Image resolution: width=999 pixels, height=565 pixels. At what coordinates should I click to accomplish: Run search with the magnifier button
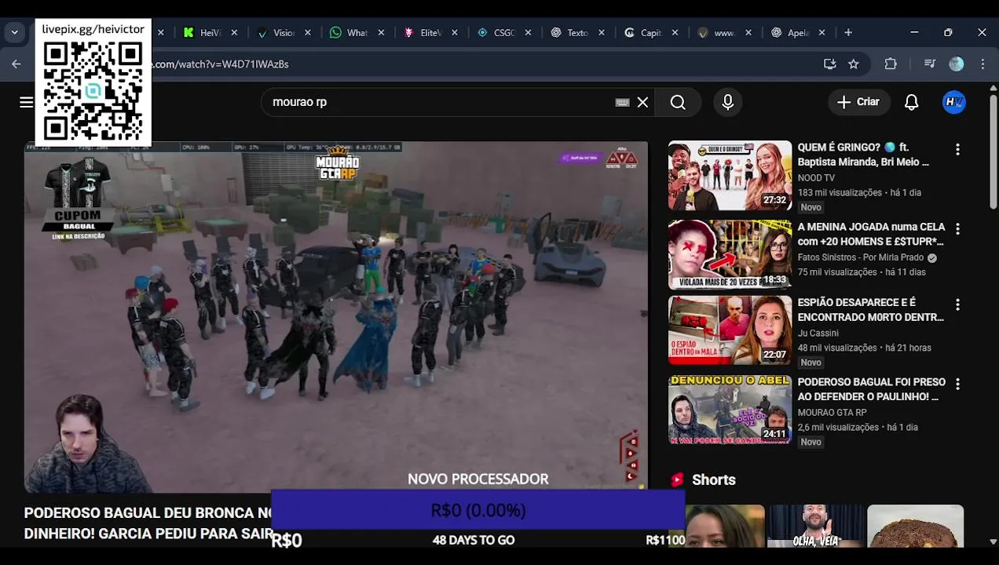point(678,102)
